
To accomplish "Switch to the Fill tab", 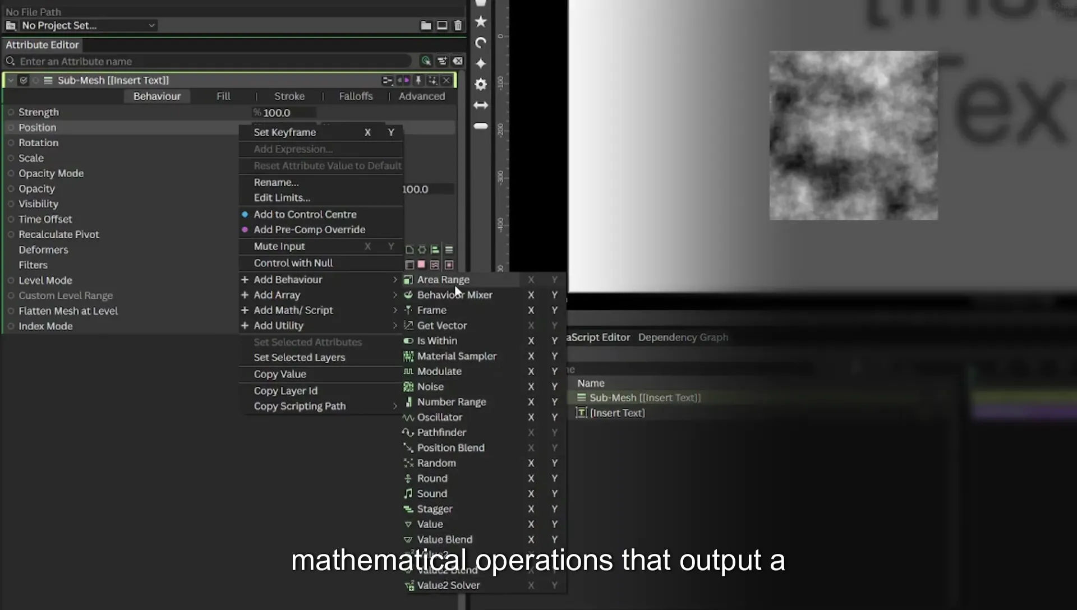I will click(x=223, y=96).
